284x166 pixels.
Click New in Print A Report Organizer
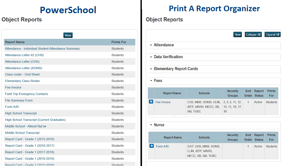(x=238, y=34)
